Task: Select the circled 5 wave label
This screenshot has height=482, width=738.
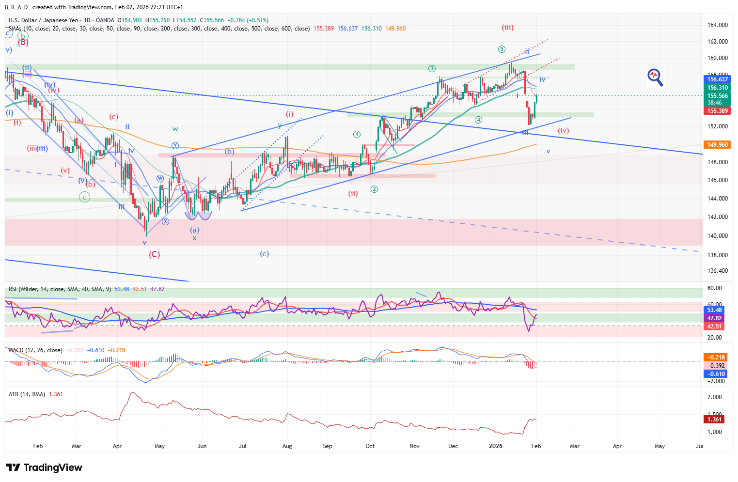Action: (502, 49)
